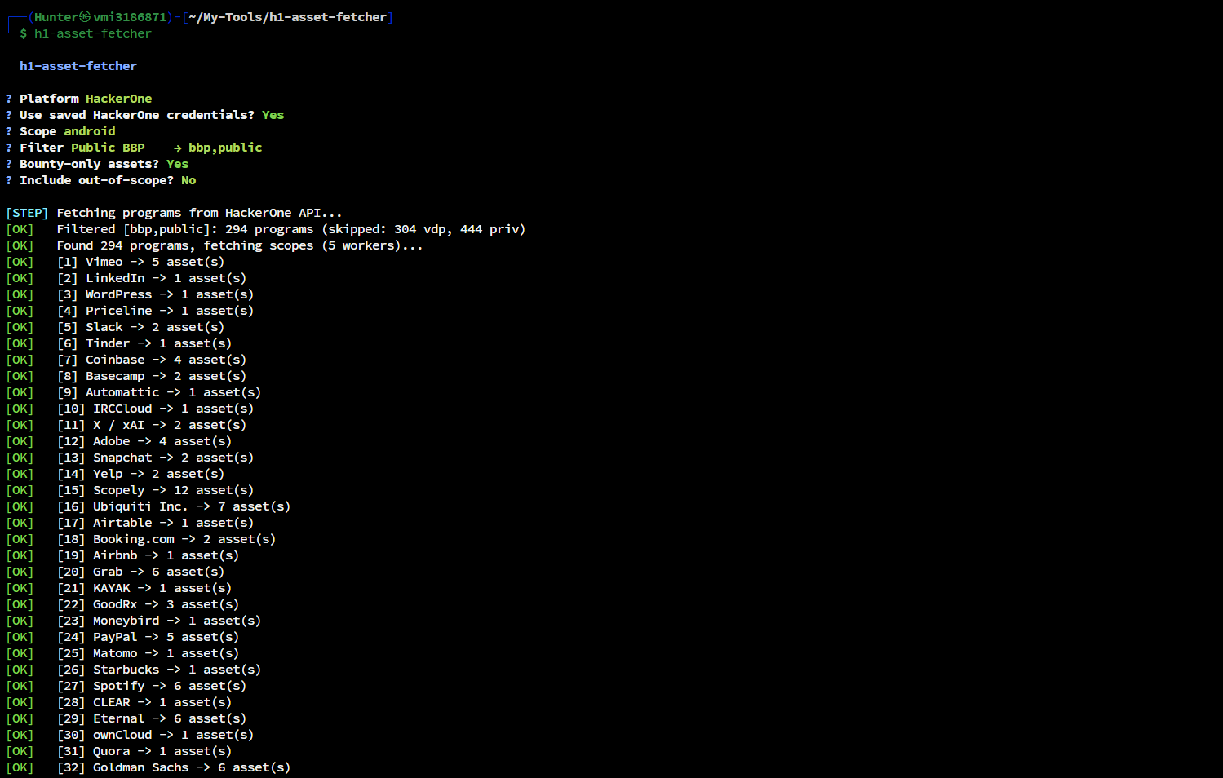Click the android scope value
Viewport: 1223px width, 778px height.
tap(90, 131)
